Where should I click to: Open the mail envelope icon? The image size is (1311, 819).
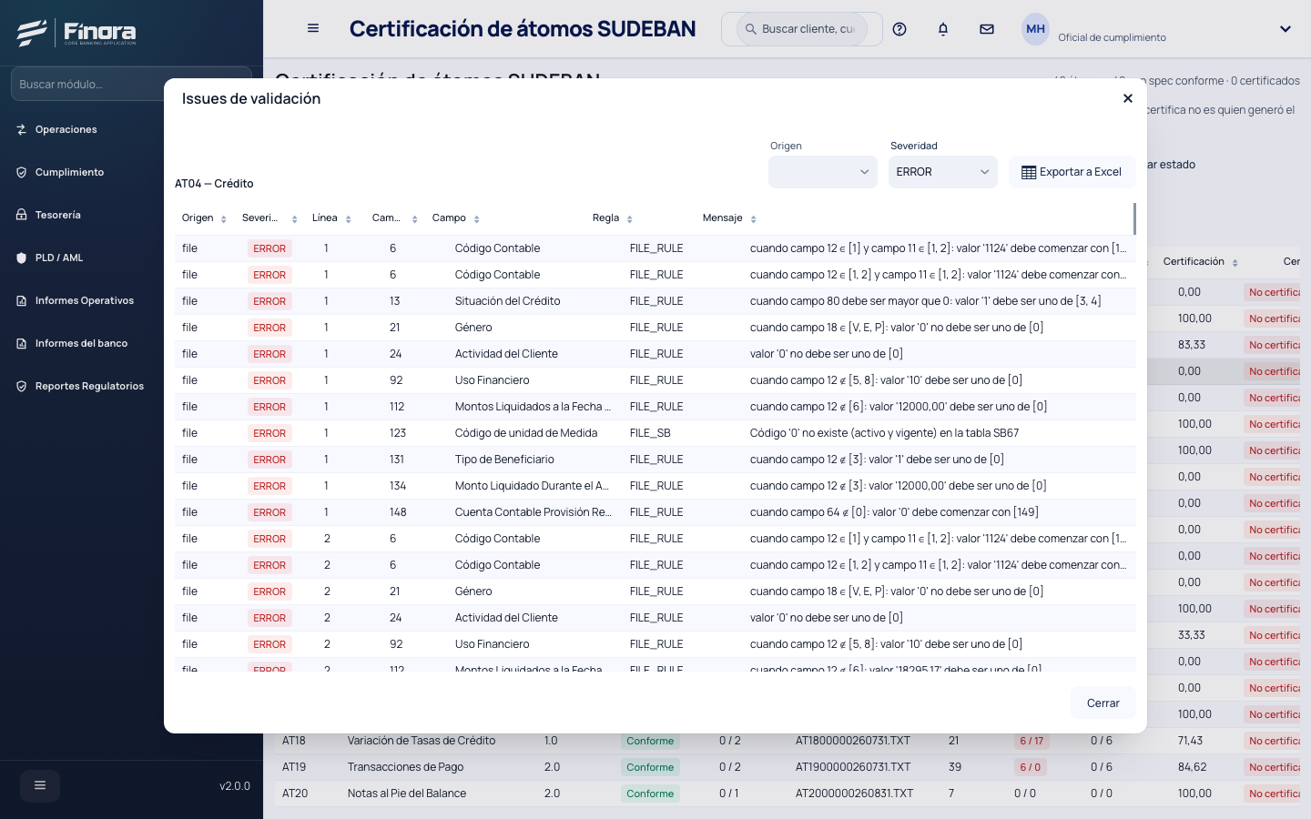coord(987,29)
